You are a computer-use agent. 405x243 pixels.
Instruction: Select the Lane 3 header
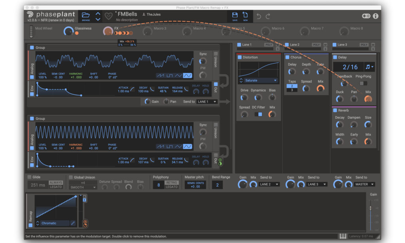pyautogui.click(x=342, y=45)
